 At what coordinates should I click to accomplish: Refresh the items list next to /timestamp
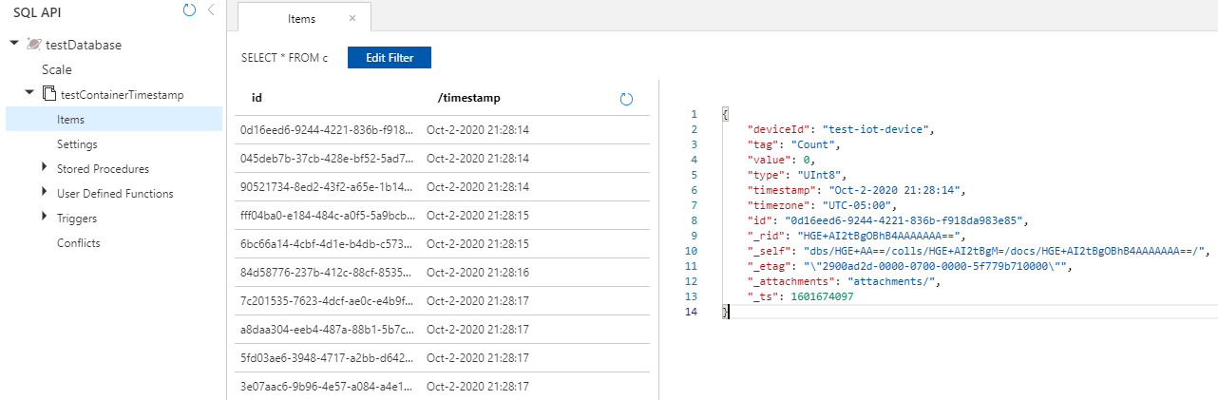626,99
